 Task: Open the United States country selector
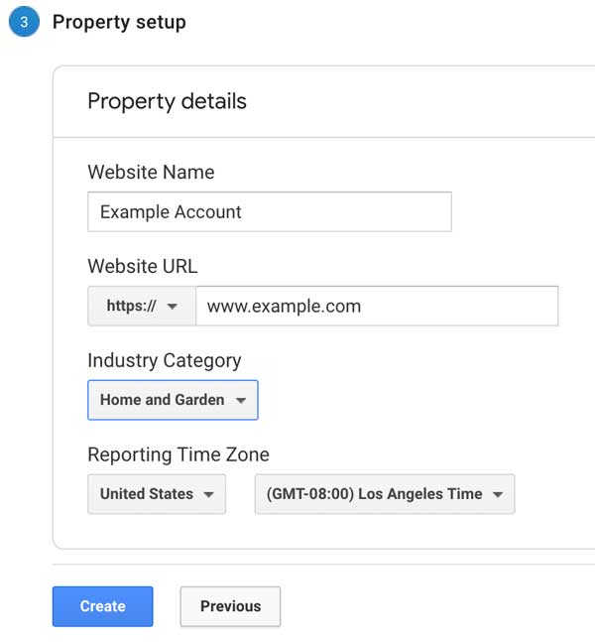coord(157,494)
